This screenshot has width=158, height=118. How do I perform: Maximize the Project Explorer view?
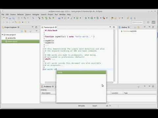click(36, 27)
